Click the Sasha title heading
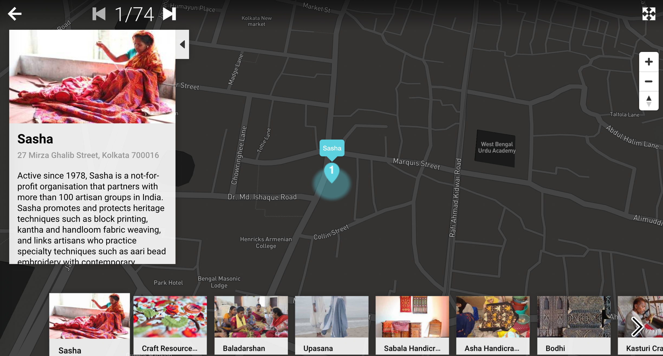The width and height of the screenshot is (663, 356). pos(35,139)
